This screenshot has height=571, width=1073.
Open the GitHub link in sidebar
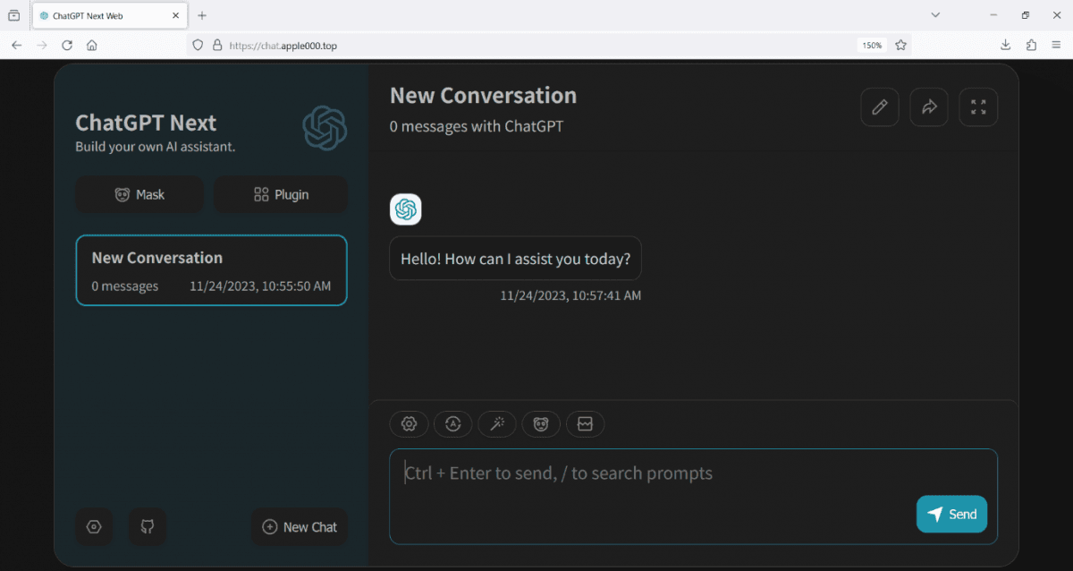click(x=148, y=527)
